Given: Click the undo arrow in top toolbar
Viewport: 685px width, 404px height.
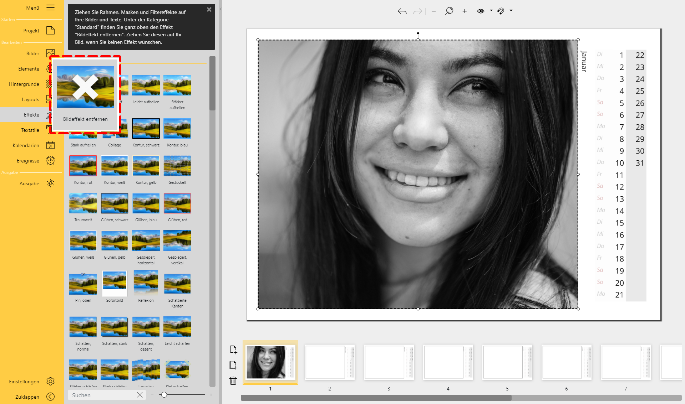Looking at the screenshot, I should point(402,11).
